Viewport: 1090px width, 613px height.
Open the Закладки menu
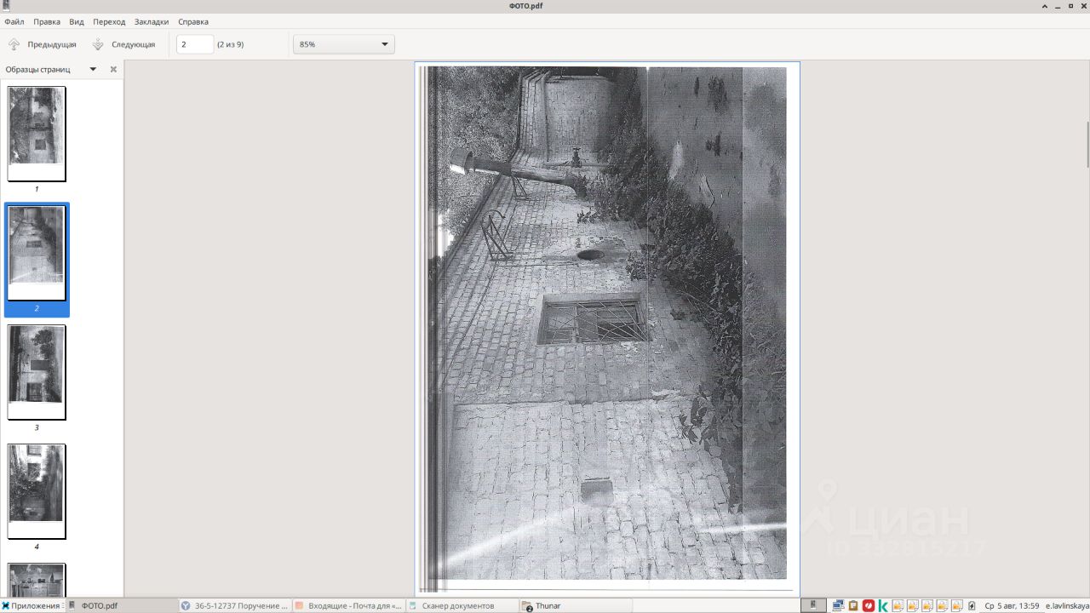pos(152,21)
